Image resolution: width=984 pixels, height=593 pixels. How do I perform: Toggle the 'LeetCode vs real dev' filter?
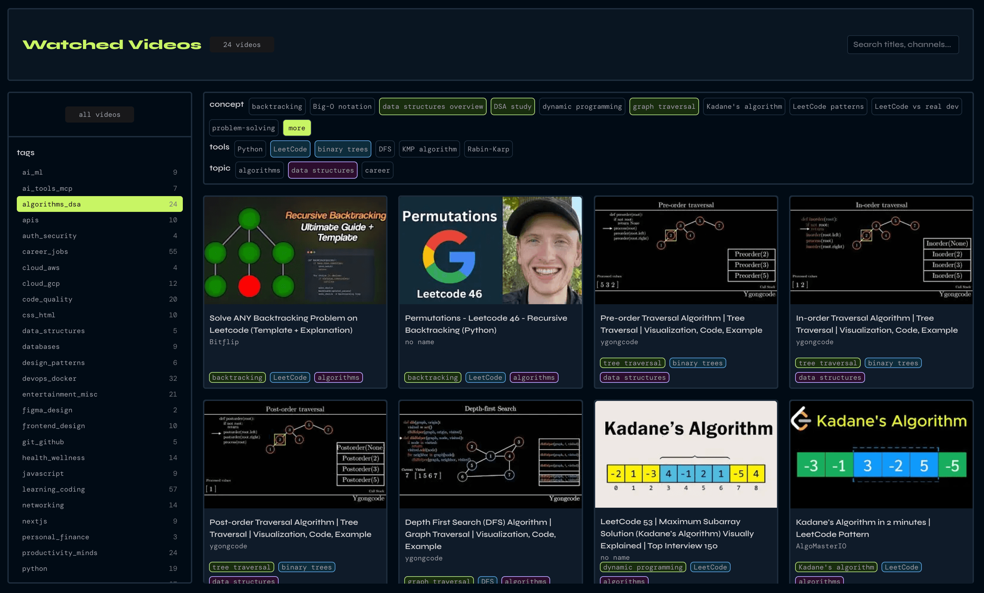pyautogui.click(x=916, y=106)
